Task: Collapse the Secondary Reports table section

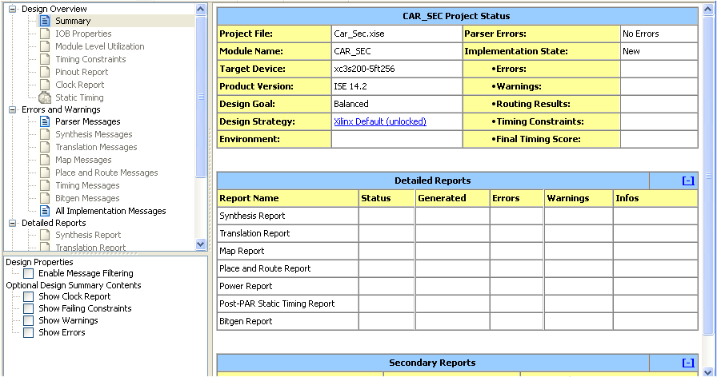Action: [x=687, y=363]
